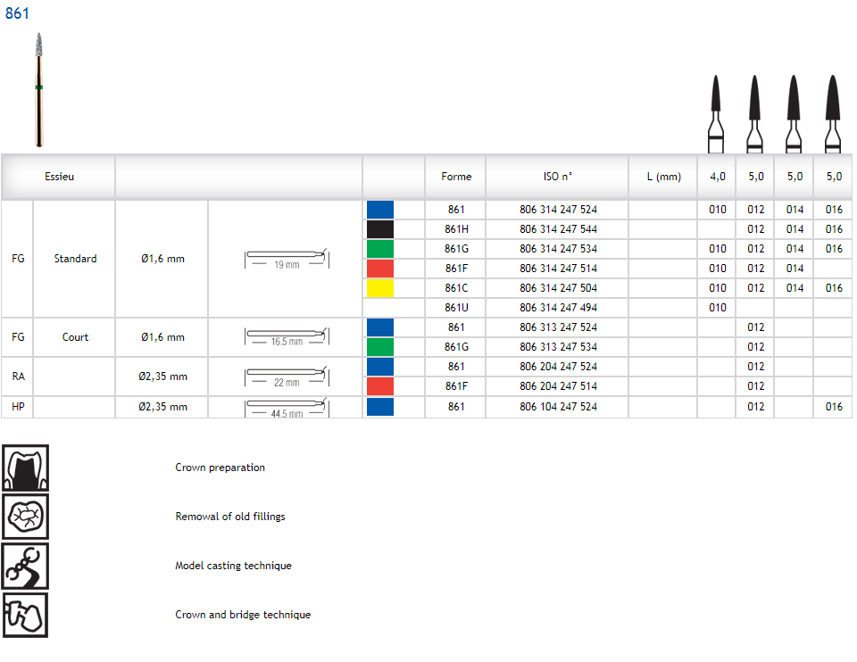Click the first bur silhouette above 4,0 column
Viewport: 857px width, 662px height.
(x=716, y=114)
